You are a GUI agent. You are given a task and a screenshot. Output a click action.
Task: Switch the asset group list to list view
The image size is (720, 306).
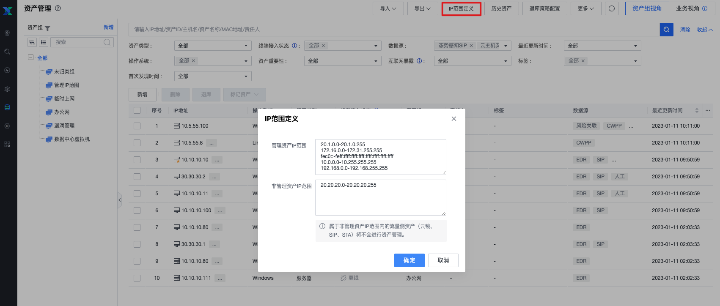pos(44,42)
